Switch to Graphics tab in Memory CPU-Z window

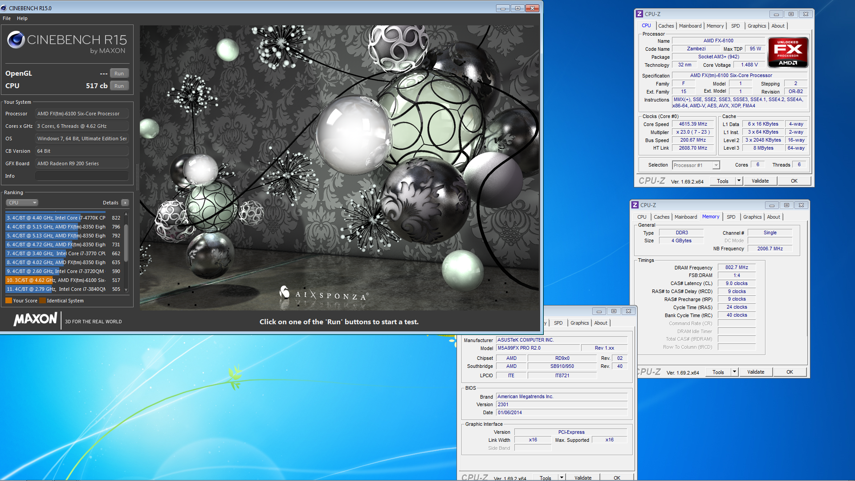pos(752,217)
